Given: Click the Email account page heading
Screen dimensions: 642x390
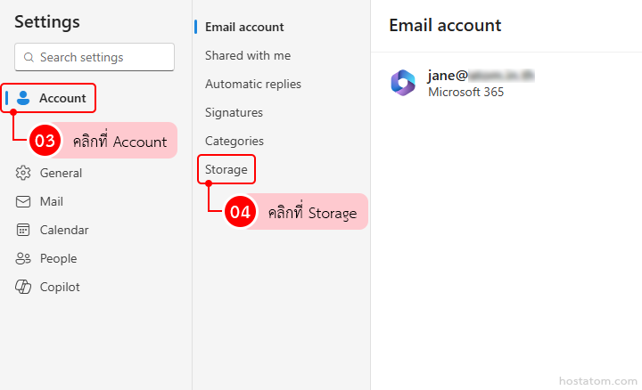Looking at the screenshot, I should coord(445,25).
